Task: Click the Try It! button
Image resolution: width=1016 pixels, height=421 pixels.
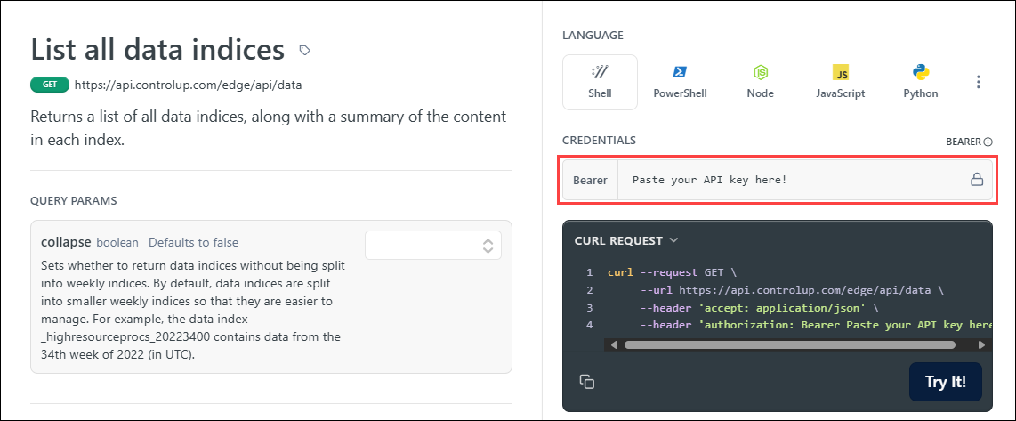Action: click(x=946, y=382)
